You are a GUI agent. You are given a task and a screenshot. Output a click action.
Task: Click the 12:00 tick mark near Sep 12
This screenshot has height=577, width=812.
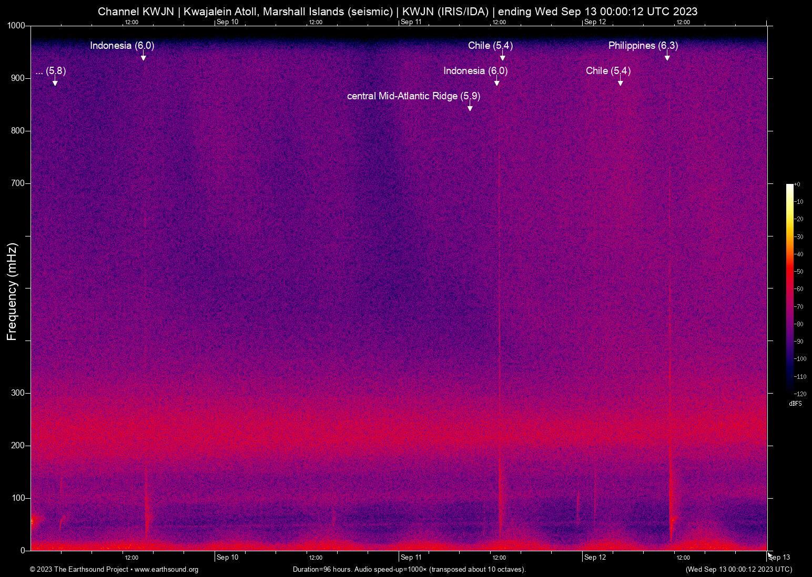683,558
